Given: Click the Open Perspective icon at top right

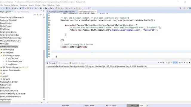Looking at the screenshot, I should [x=184, y=8].
